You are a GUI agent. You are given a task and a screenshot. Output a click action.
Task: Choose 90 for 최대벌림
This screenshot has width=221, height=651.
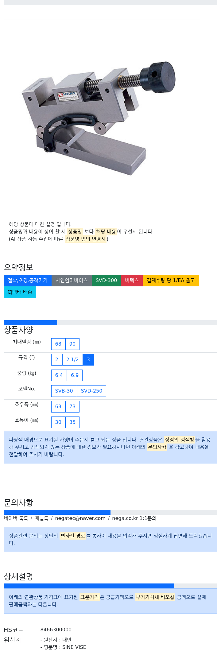click(72, 344)
